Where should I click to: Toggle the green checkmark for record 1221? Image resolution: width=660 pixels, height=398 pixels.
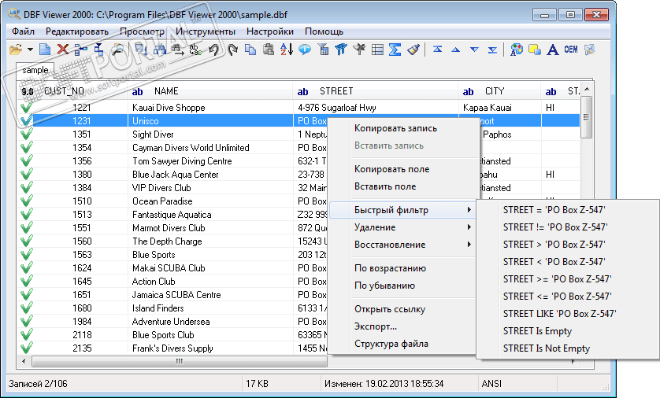[26, 108]
